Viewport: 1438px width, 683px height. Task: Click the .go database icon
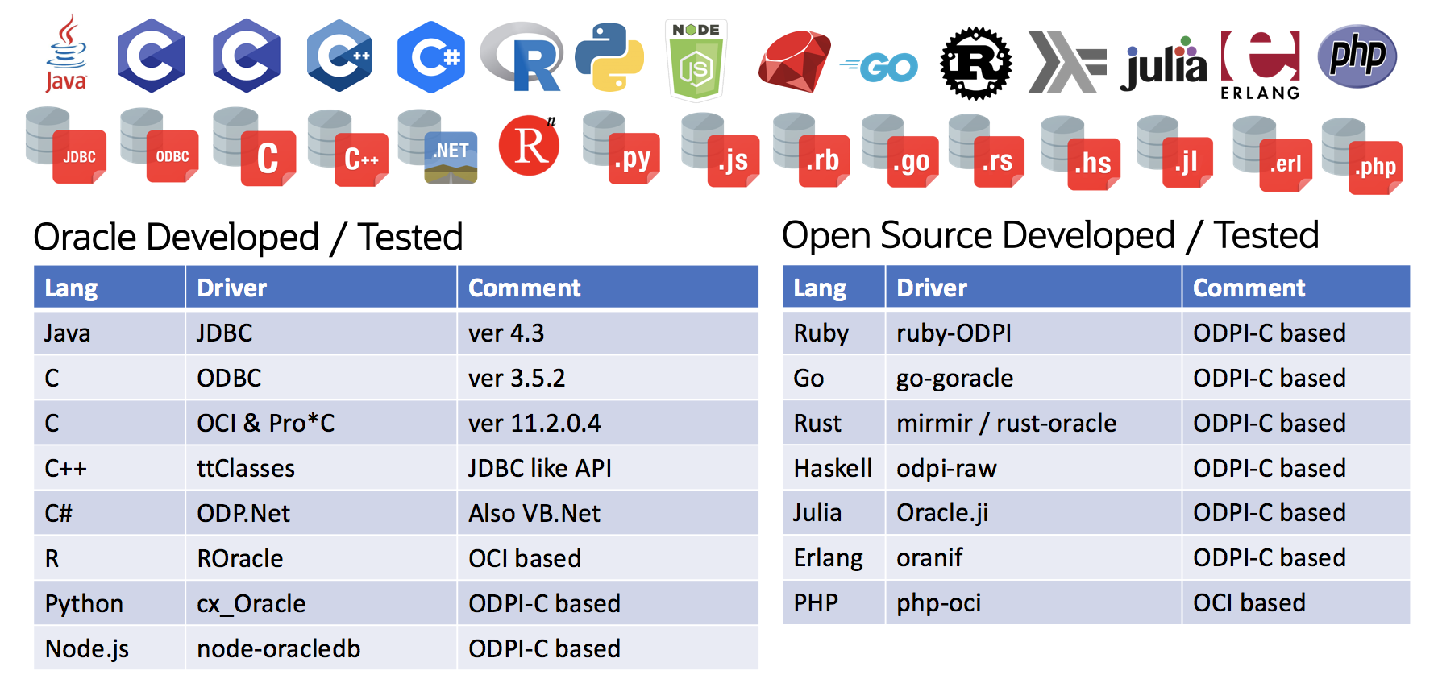pyautogui.click(x=900, y=151)
